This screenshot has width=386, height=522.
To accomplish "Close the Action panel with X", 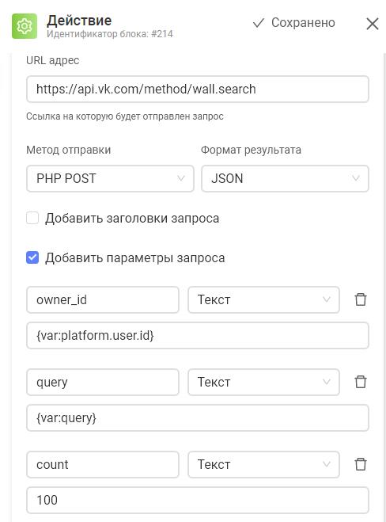I will pos(373,24).
